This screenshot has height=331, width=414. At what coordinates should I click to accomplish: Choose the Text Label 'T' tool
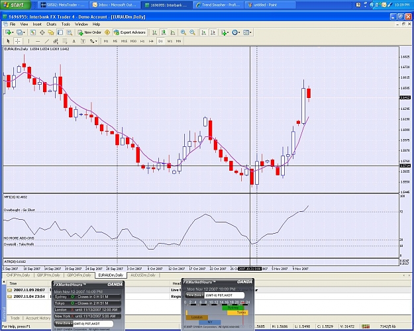coord(83,41)
